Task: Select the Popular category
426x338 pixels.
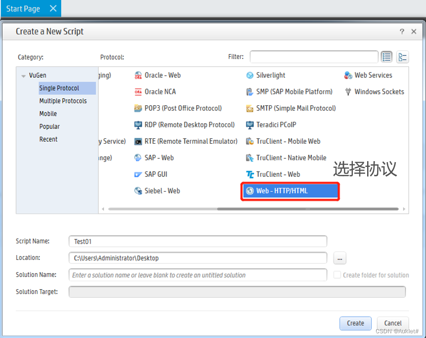Action: (x=49, y=127)
